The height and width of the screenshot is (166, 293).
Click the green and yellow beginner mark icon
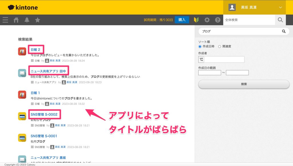tap(196, 20)
